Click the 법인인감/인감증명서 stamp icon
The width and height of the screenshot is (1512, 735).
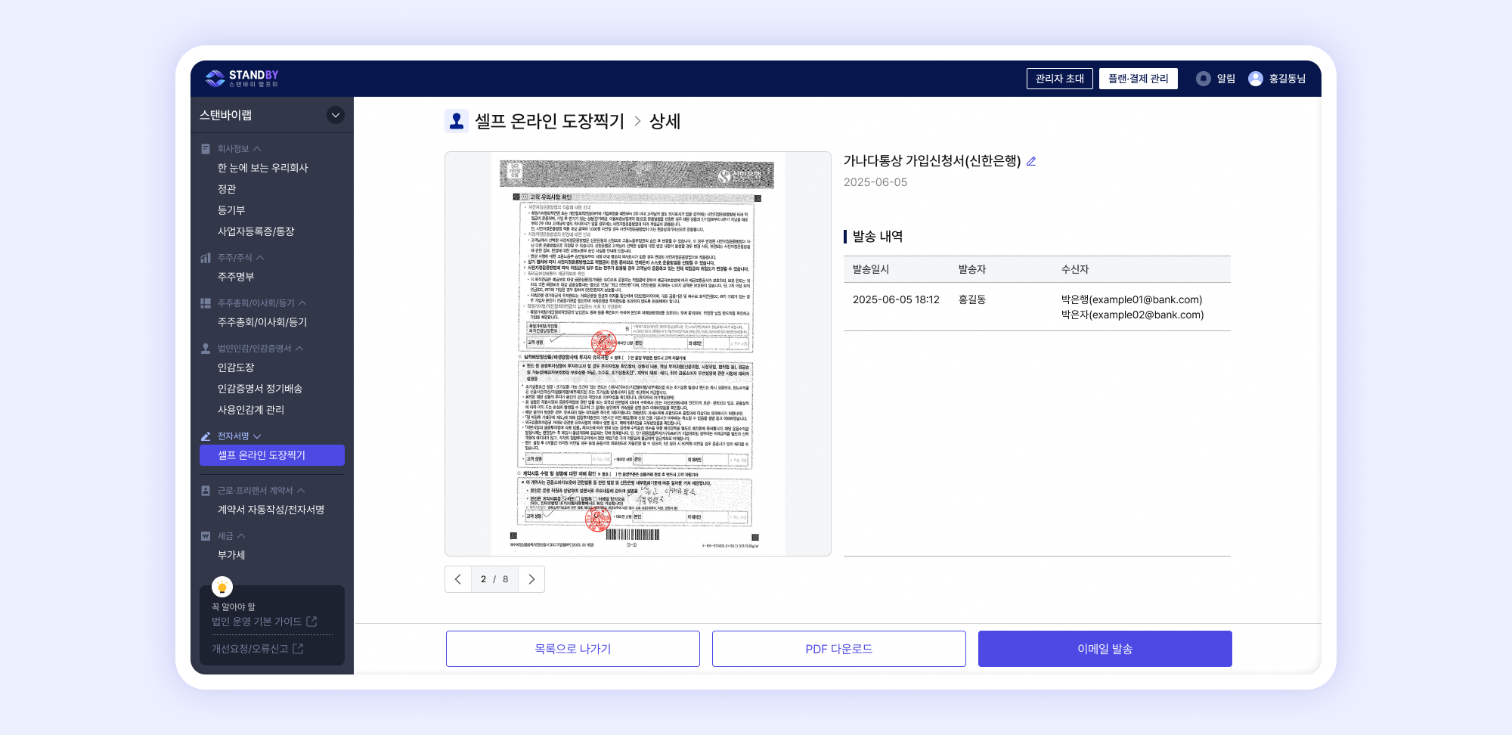pyautogui.click(x=206, y=349)
